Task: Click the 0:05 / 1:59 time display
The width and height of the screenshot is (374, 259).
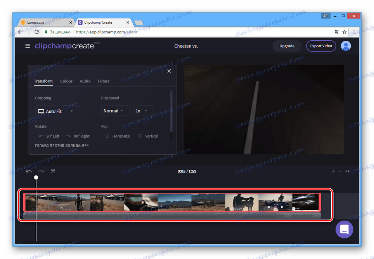Action: (x=187, y=171)
